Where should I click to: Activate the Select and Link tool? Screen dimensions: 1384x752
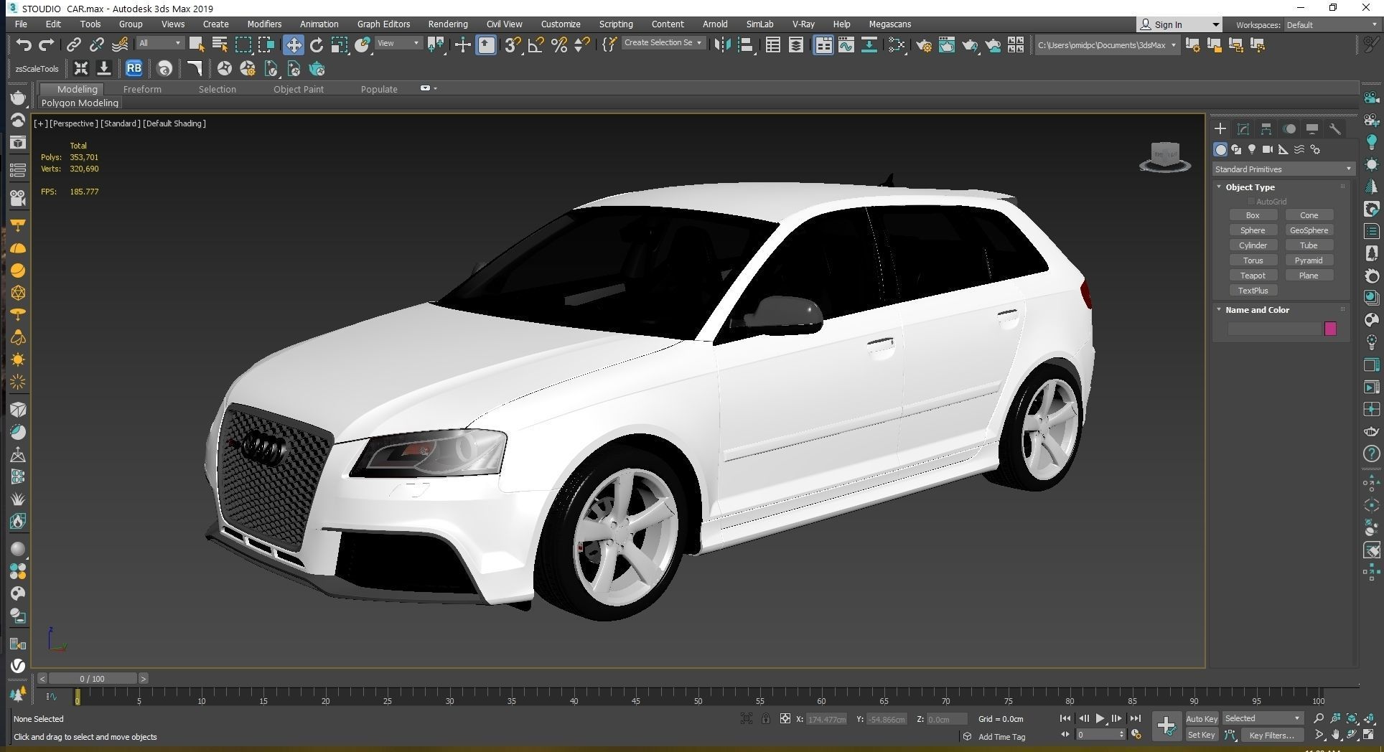click(73, 45)
